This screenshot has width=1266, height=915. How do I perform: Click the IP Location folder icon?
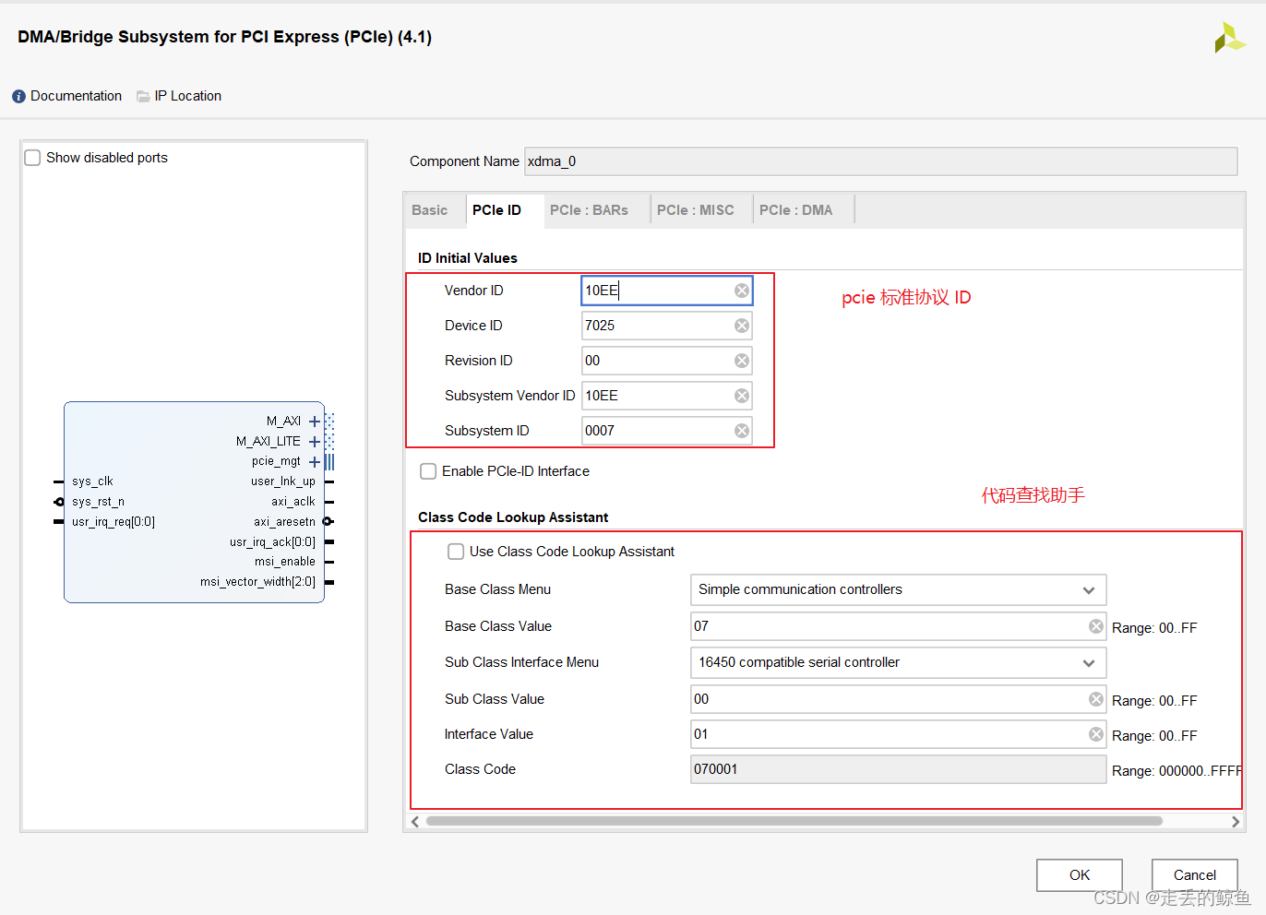143,96
